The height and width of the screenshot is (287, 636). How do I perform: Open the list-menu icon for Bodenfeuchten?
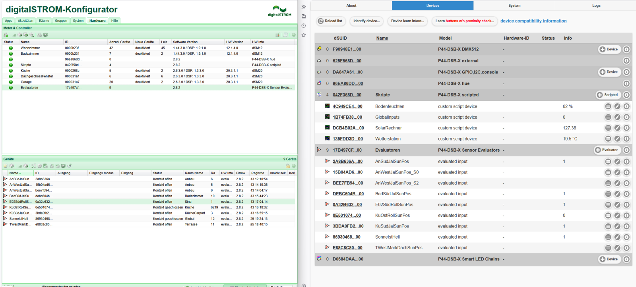(608, 106)
